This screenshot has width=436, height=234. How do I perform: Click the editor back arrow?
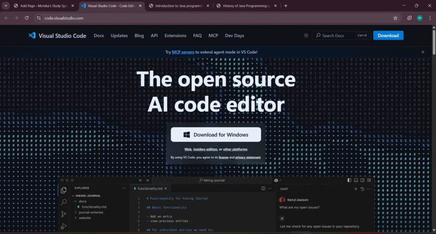click(141, 180)
